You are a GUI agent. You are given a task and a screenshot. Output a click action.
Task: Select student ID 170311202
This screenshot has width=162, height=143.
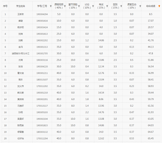point(42,86)
